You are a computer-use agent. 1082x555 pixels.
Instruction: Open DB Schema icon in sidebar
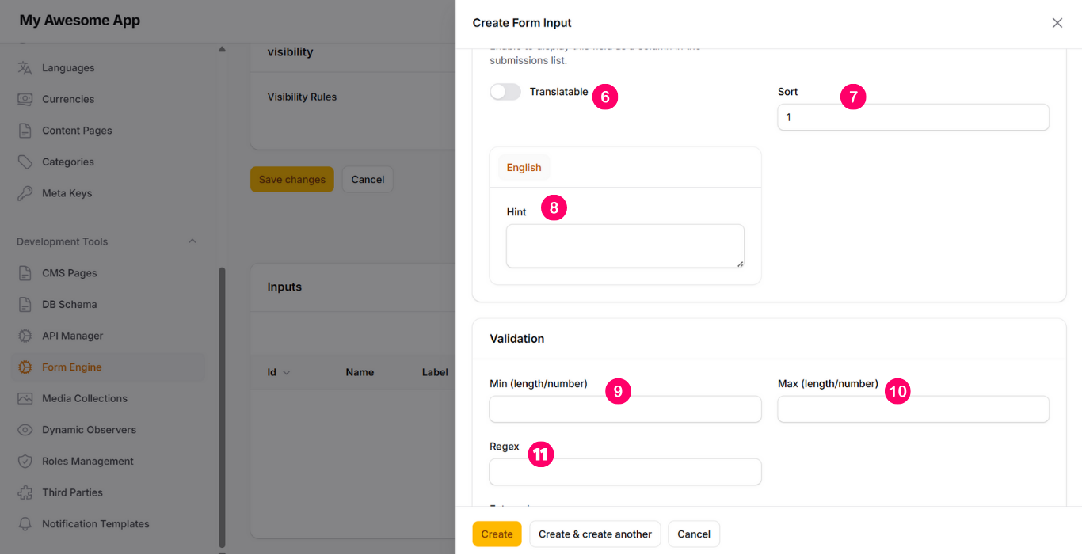pyautogui.click(x=25, y=304)
